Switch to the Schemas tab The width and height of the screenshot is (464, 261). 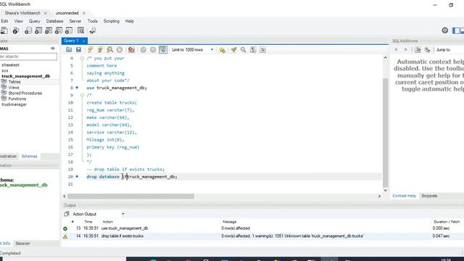29,157
